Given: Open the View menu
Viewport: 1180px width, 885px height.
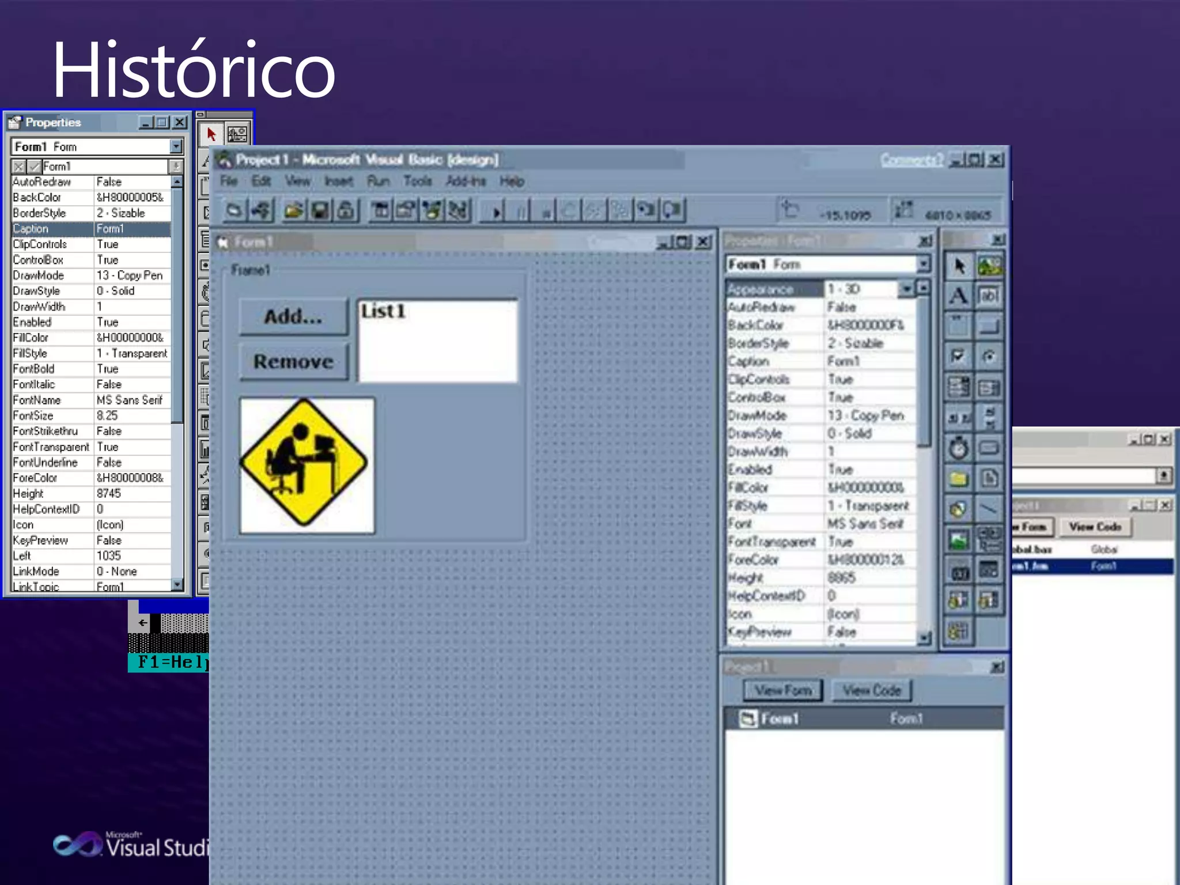Looking at the screenshot, I should (298, 181).
